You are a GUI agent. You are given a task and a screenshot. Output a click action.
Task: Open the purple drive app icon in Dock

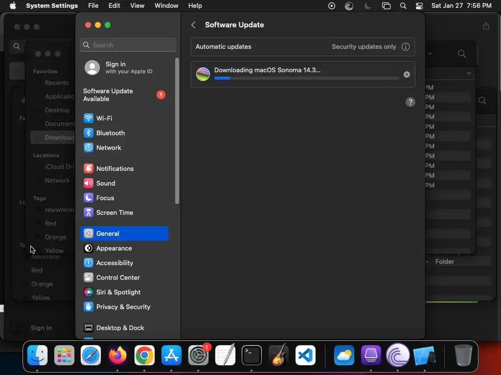[x=371, y=355]
